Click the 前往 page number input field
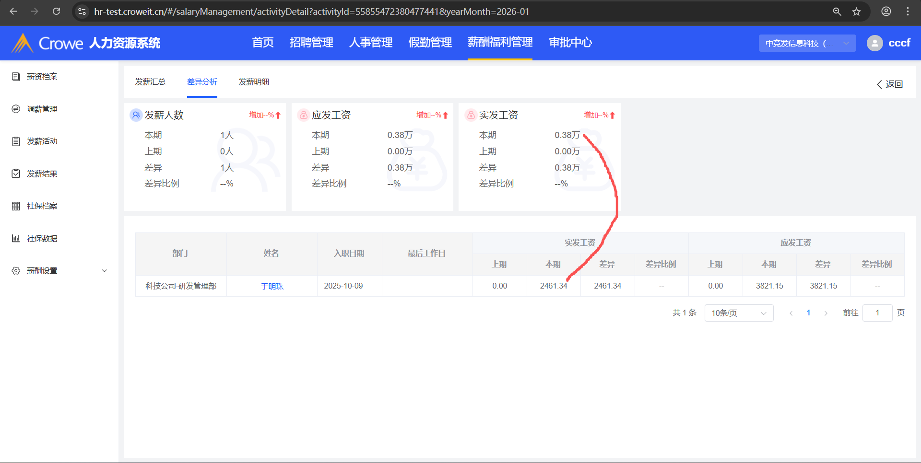Screen dimensions: 921x463 tap(877, 313)
